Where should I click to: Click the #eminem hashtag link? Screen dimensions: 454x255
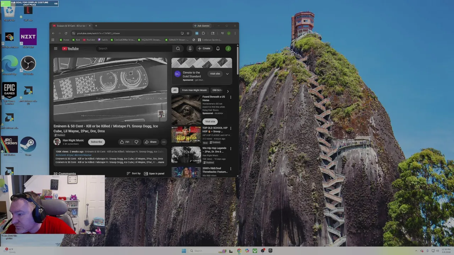(61, 155)
